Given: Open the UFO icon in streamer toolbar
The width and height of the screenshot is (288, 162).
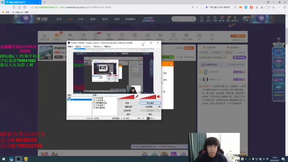Looking at the screenshot, I should click(186, 35).
